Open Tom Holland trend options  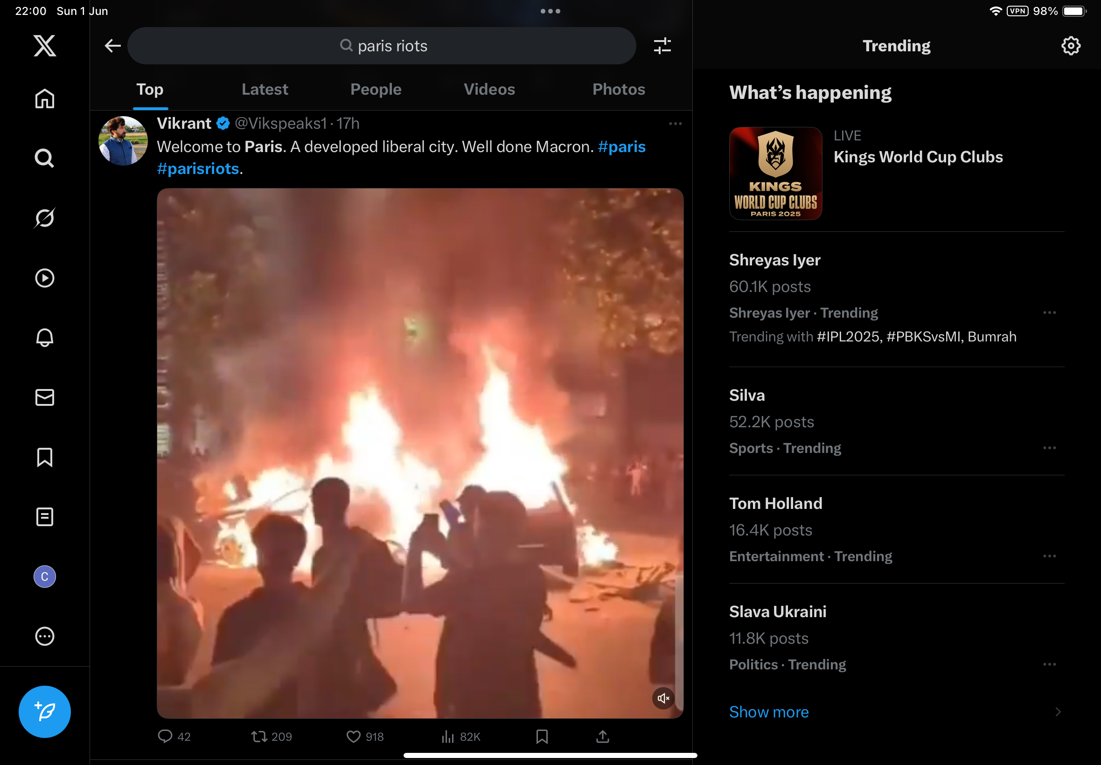tap(1049, 556)
